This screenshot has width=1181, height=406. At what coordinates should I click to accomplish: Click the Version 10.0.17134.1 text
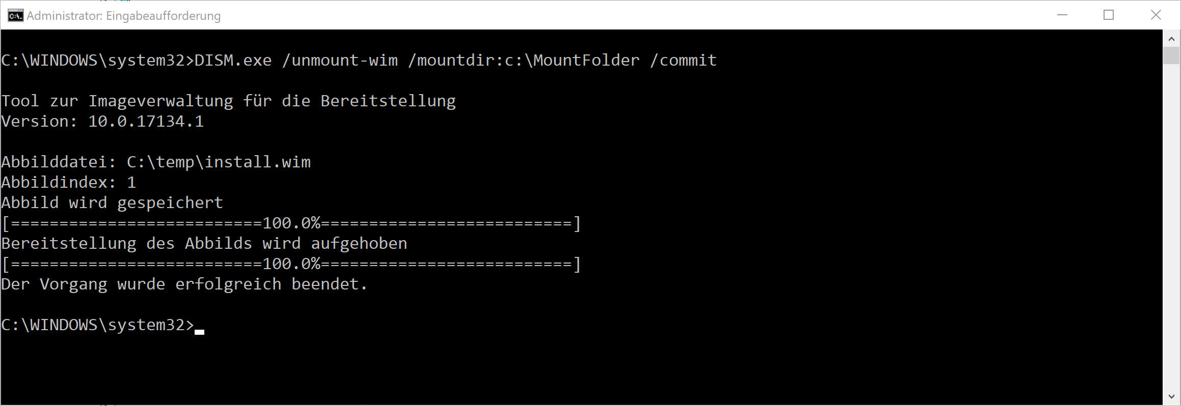coord(102,122)
